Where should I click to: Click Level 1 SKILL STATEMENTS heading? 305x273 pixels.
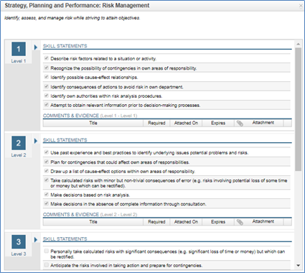pyautogui.click(x=65, y=46)
